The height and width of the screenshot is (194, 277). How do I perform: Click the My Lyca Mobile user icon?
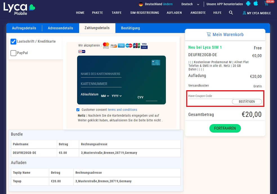(244, 13)
